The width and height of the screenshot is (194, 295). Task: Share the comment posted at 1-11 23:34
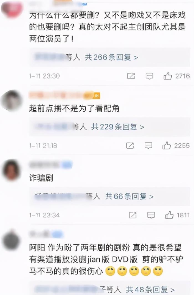(x=132, y=215)
